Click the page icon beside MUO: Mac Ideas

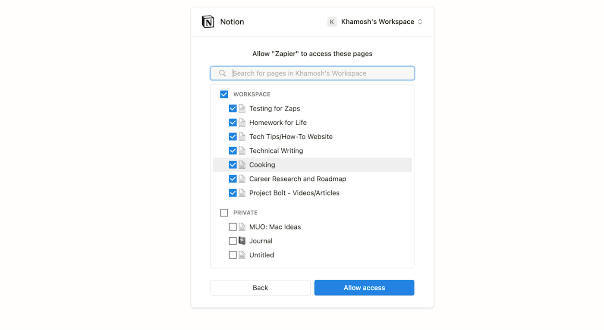coord(242,227)
